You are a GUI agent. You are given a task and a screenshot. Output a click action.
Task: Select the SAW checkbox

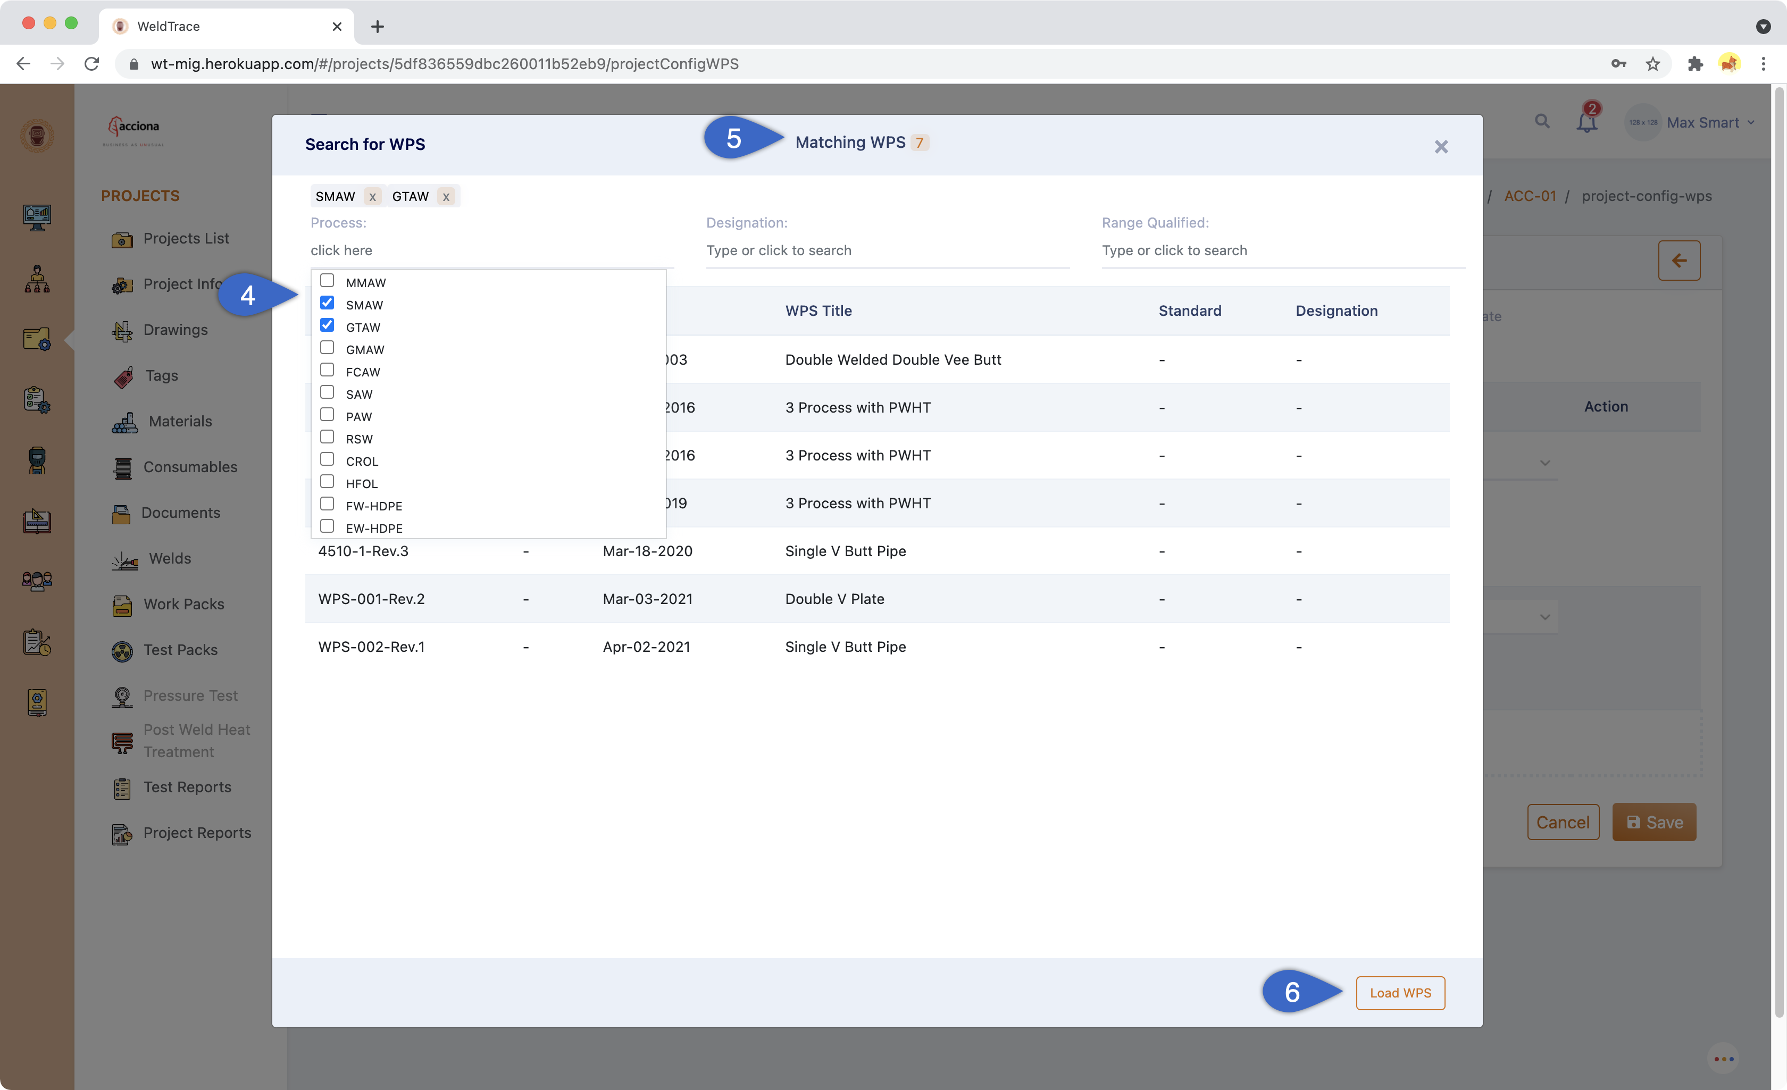(327, 393)
